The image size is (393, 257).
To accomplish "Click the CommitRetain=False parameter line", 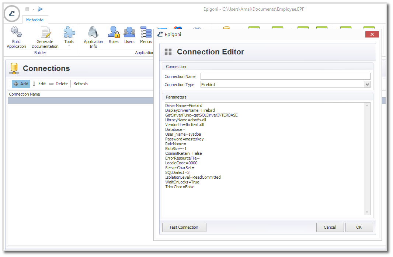I will (184, 153).
